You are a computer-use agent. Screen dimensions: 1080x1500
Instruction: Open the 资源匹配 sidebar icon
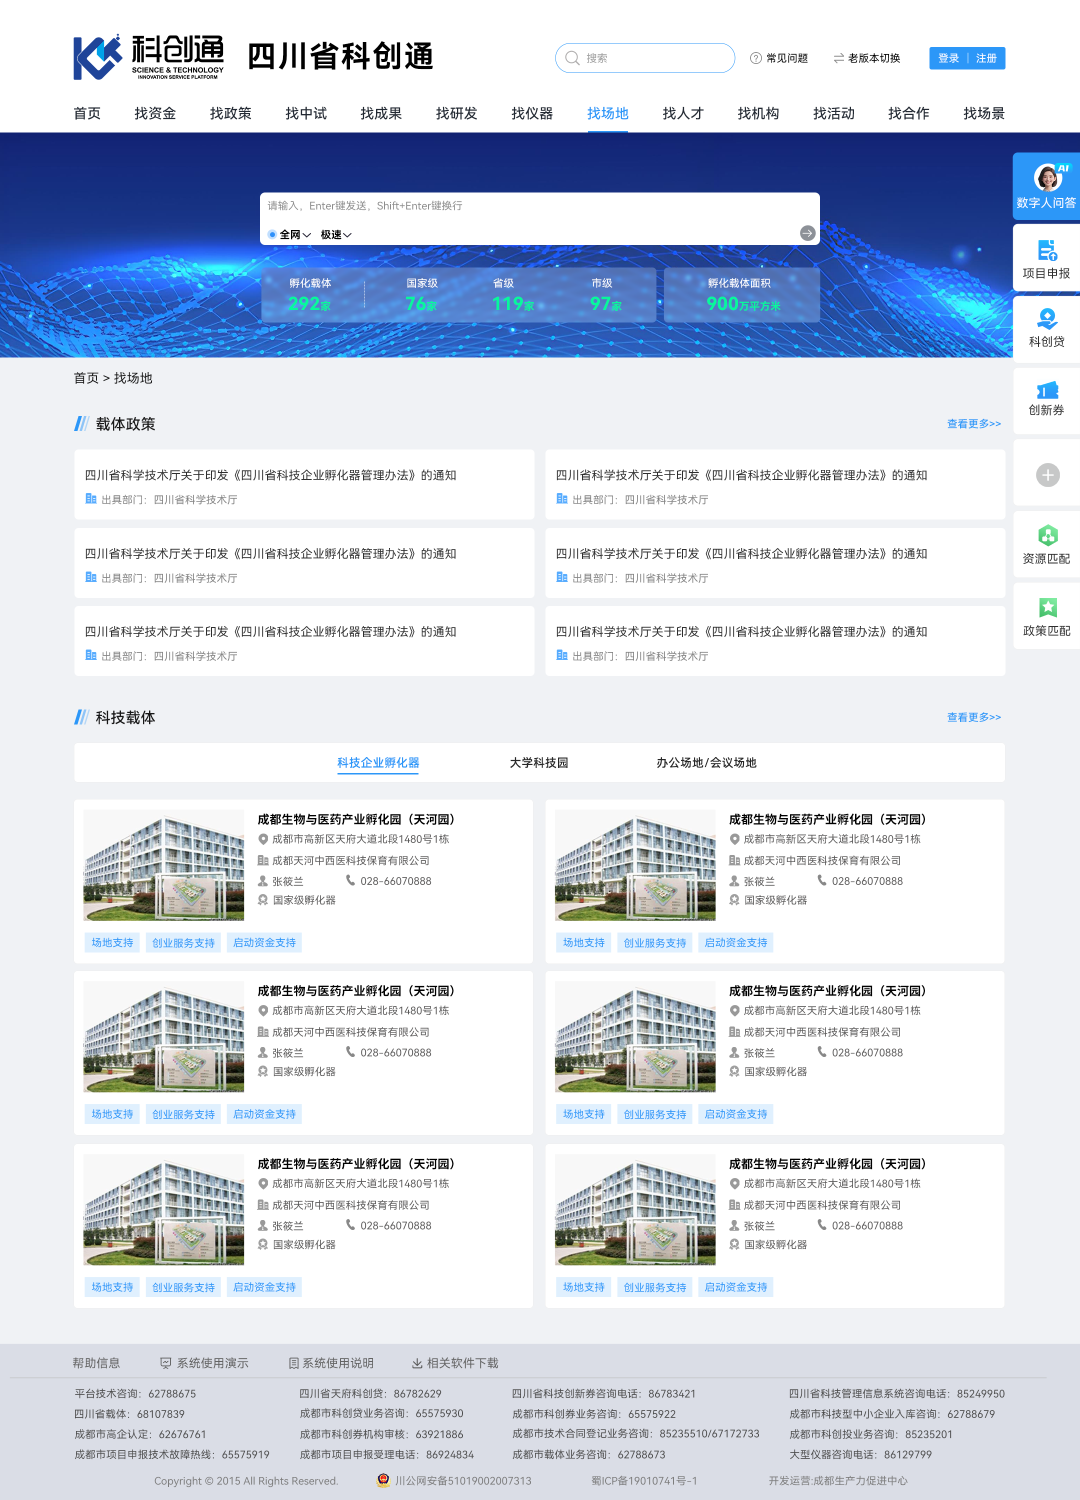point(1047,535)
